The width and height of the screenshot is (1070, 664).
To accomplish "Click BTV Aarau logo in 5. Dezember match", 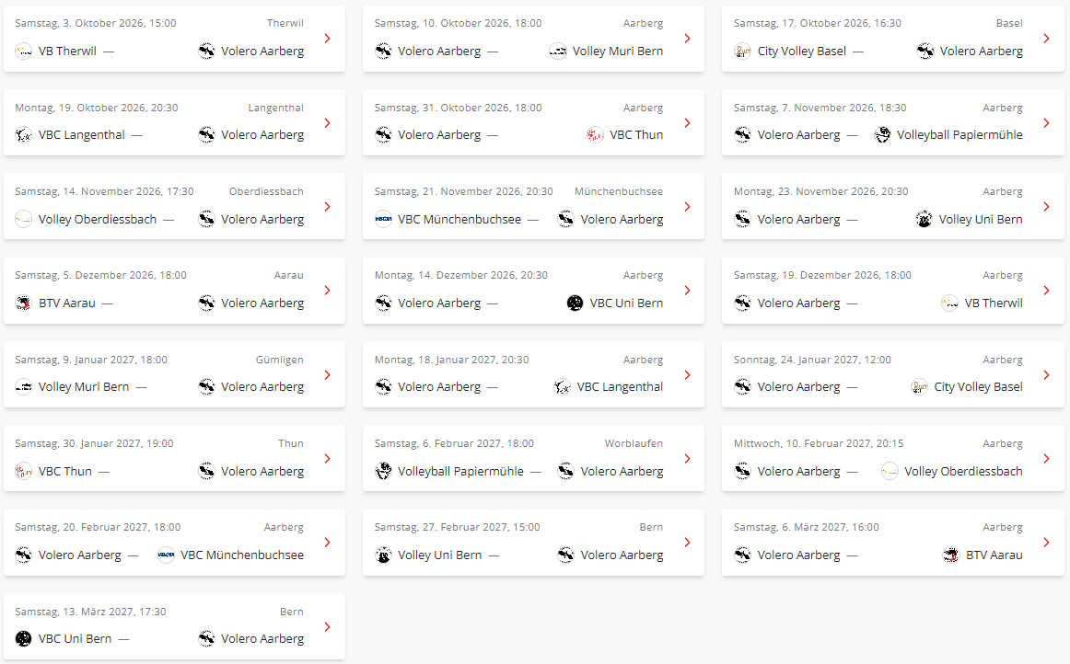I will coord(24,303).
